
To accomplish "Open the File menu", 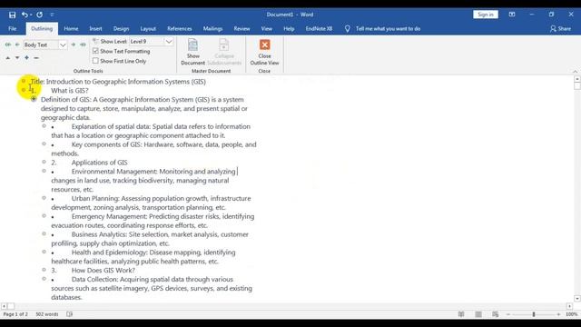I will [12, 28].
